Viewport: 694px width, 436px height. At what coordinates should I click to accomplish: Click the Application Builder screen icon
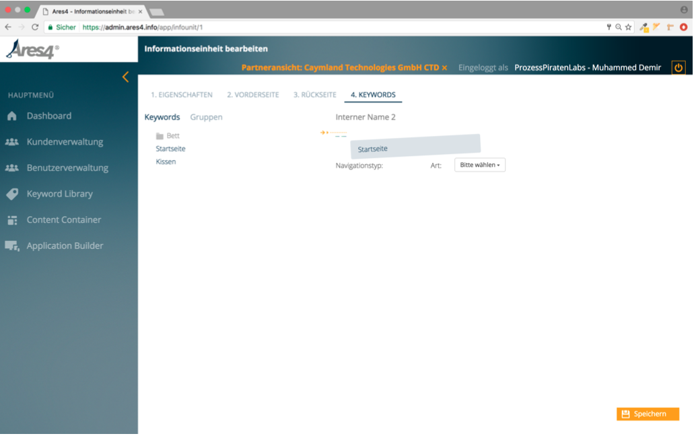(x=12, y=246)
